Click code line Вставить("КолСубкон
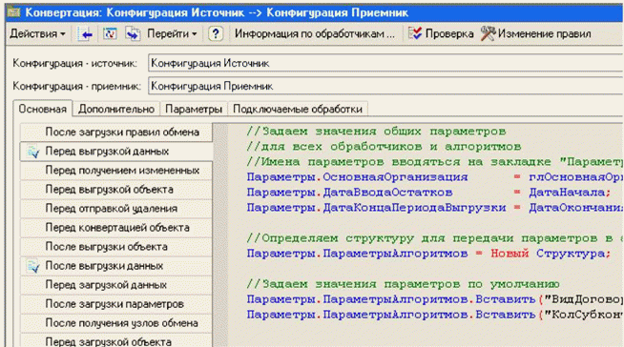Image resolution: width=624 pixels, height=347 pixels. [x=434, y=315]
